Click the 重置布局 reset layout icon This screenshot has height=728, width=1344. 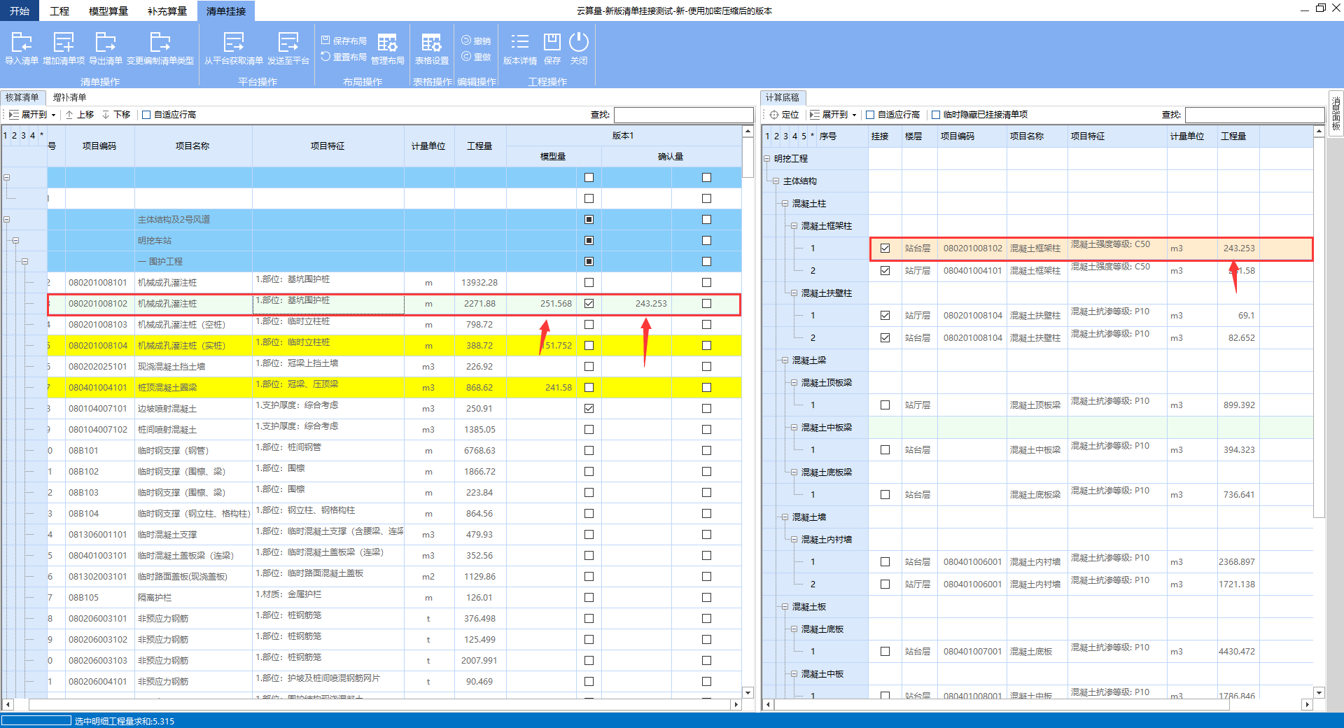click(325, 56)
